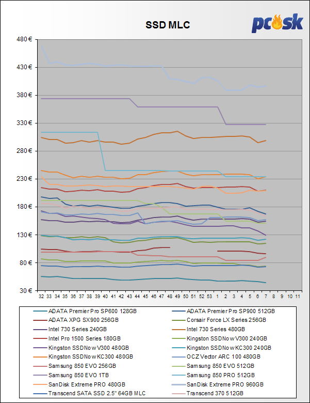Image resolution: width=310 pixels, height=403 pixels.
Task: Click Samsung 850 EVO 1TB line swatch in legend
Action: pyautogui.click(x=40, y=375)
